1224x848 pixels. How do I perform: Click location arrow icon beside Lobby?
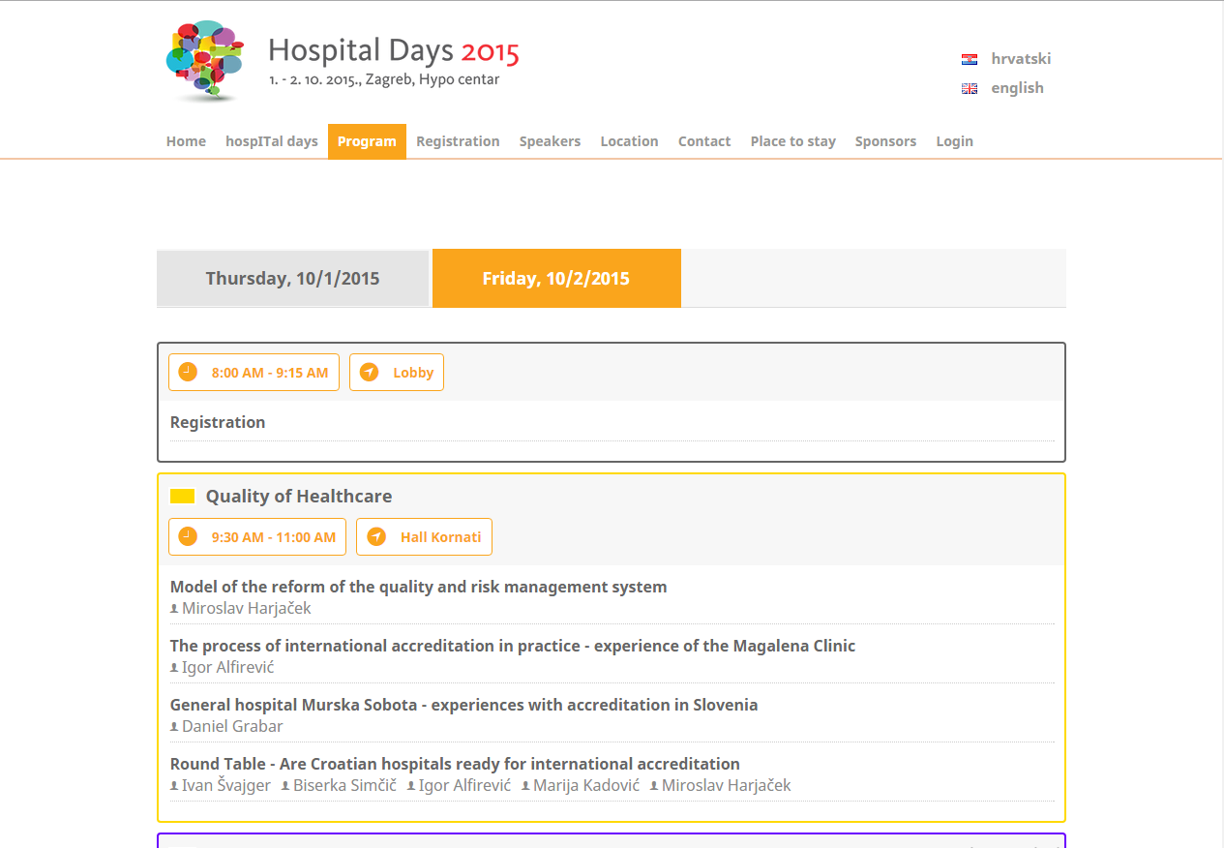[369, 372]
